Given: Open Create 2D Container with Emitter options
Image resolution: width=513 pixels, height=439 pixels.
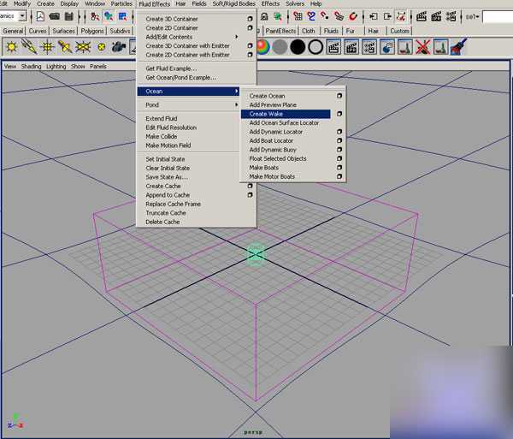Looking at the screenshot, I should pyautogui.click(x=250, y=55).
